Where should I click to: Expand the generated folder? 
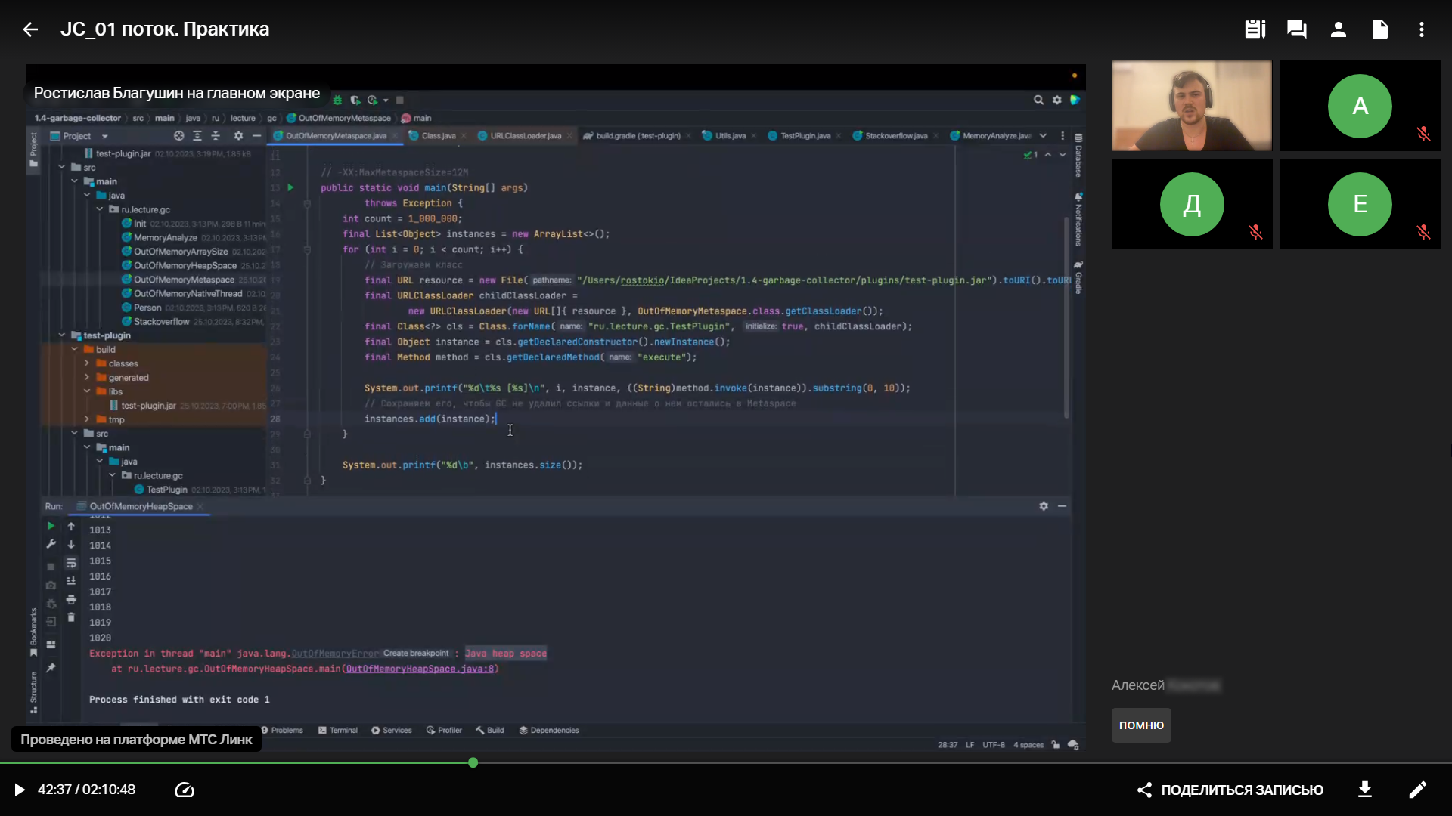tap(87, 378)
